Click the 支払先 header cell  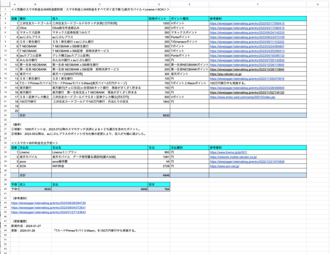35,147
